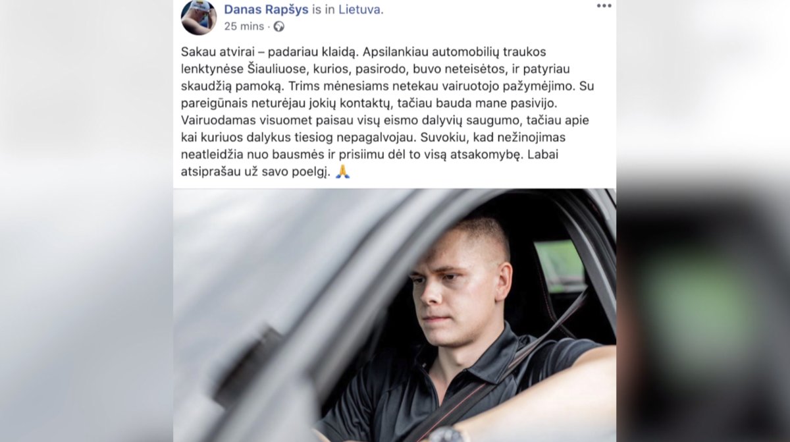Screen dimensions: 790x442
Task: Open the attached photo of man in car
Action: click(395, 316)
